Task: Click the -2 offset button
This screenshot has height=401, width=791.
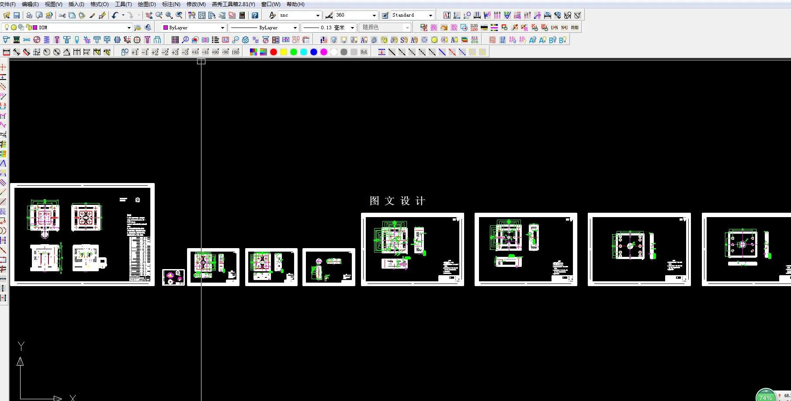Action: (165, 52)
